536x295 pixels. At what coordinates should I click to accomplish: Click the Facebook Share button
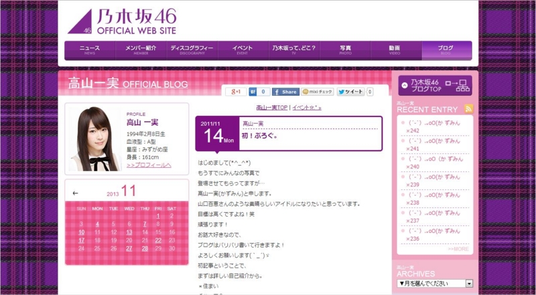[x=285, y=92]
